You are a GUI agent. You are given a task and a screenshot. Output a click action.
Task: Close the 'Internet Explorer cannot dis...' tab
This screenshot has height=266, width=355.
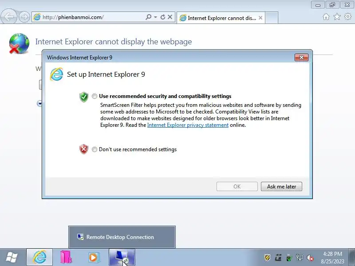click(x=260, y=18)
